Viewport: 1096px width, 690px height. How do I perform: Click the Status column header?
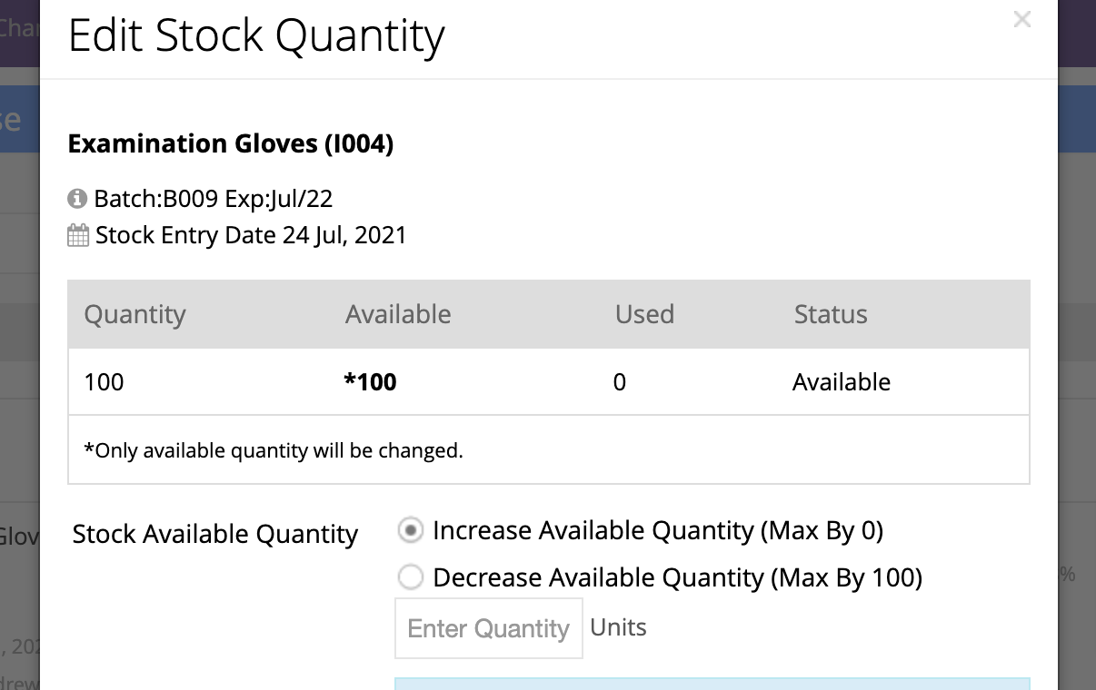point(831,314)
